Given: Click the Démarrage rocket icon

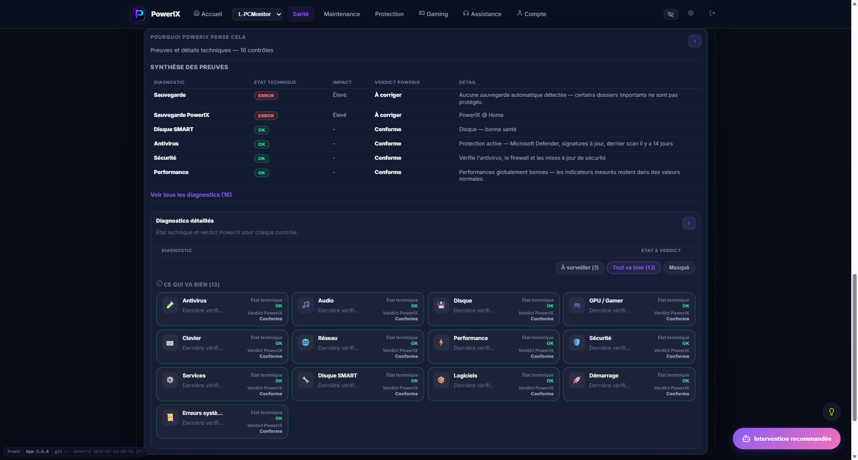Looking at the screenshot, I should pos(577,380).
